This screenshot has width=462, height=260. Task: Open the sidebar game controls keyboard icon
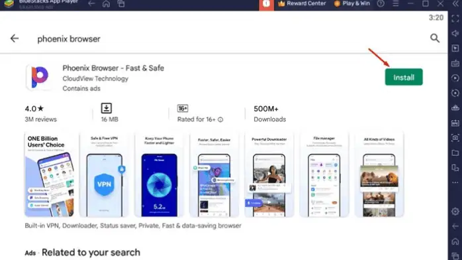pos(455,63)
